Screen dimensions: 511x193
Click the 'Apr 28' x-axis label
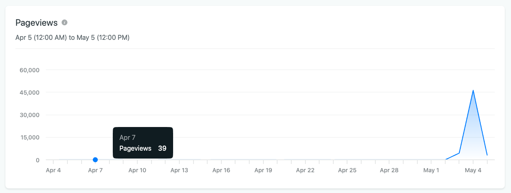click(389, 170)
